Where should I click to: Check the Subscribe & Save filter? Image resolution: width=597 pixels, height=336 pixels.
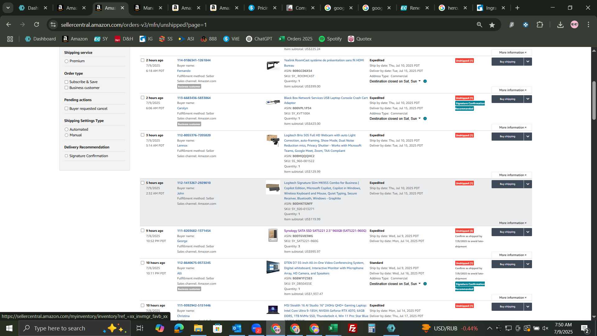[x=66, y=82]
